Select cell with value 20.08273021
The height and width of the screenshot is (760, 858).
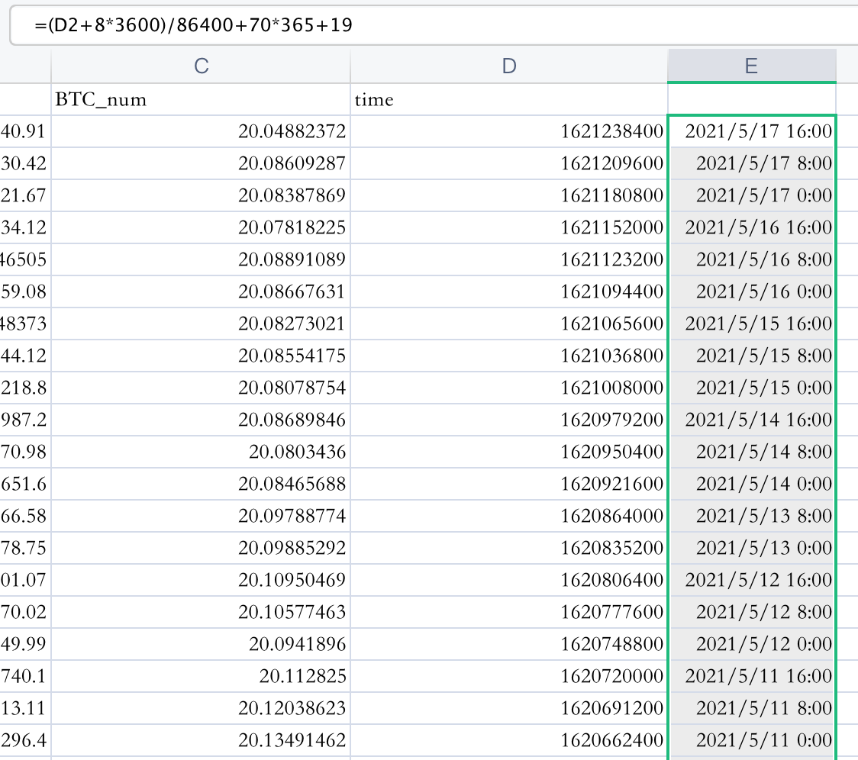(x=201, y=324)
